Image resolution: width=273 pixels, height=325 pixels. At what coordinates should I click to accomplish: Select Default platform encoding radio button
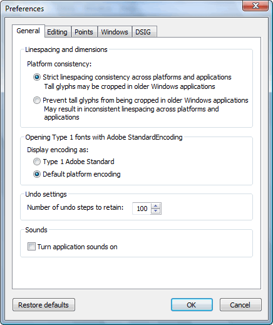pyautogui.click(x=37, y=174)
